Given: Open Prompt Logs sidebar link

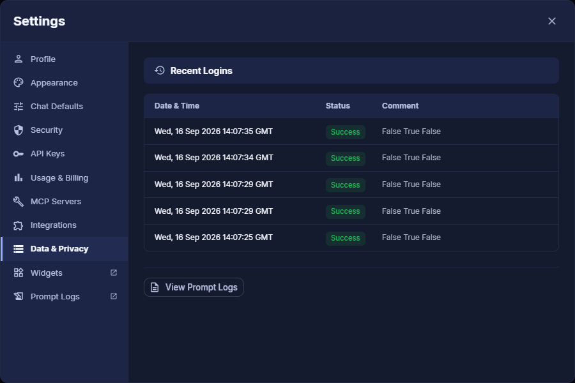Looking at the screenshot, I should (65, 296).
